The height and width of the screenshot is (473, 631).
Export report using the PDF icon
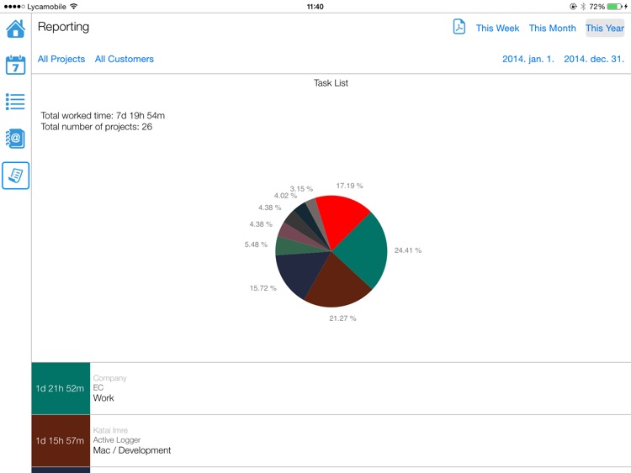click(459, 27)
